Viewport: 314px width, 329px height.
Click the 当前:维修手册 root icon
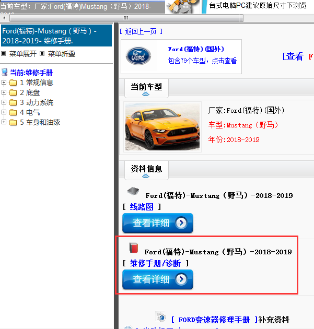point(5,72)
